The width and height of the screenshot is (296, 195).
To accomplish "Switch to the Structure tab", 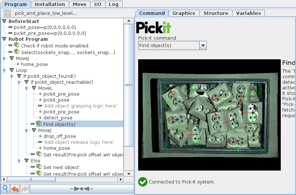I will coord(216,13).
